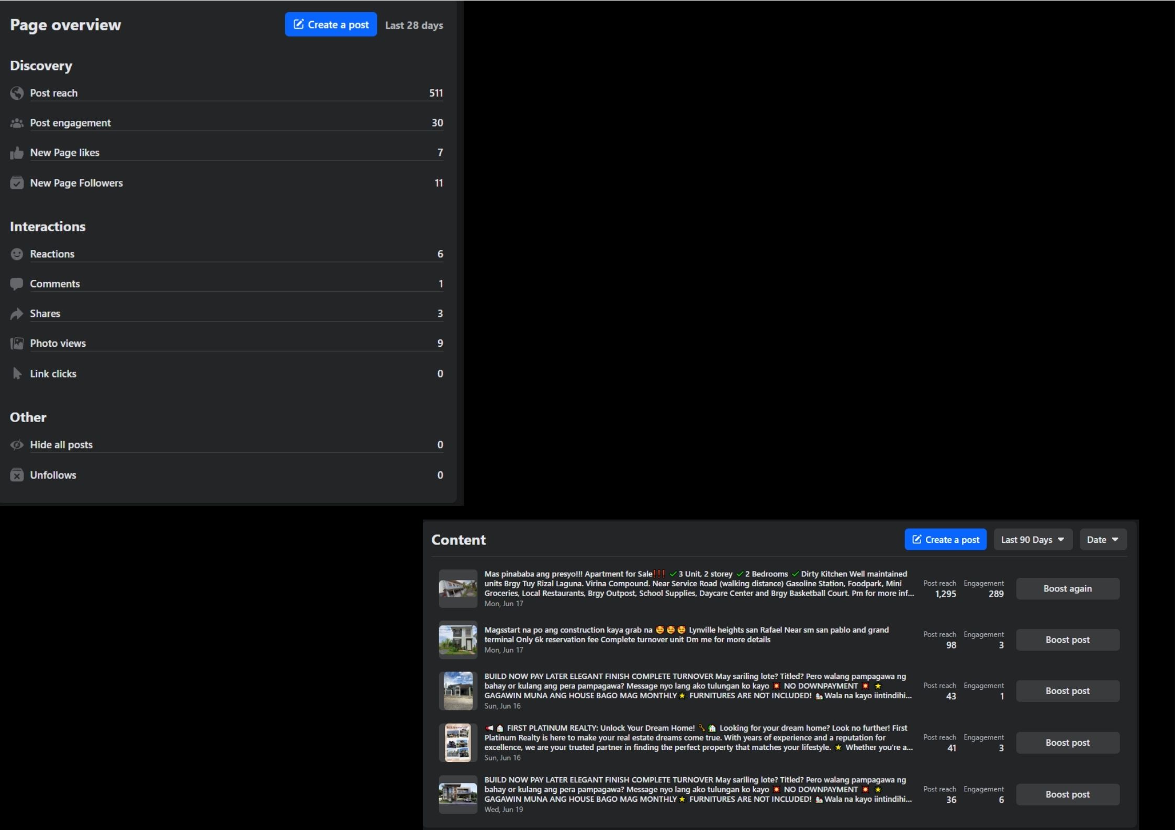This screenshot has height=830, width=1175.
Task: Open the Last 90 Days dropdown
Action: tap(1032, 540)
